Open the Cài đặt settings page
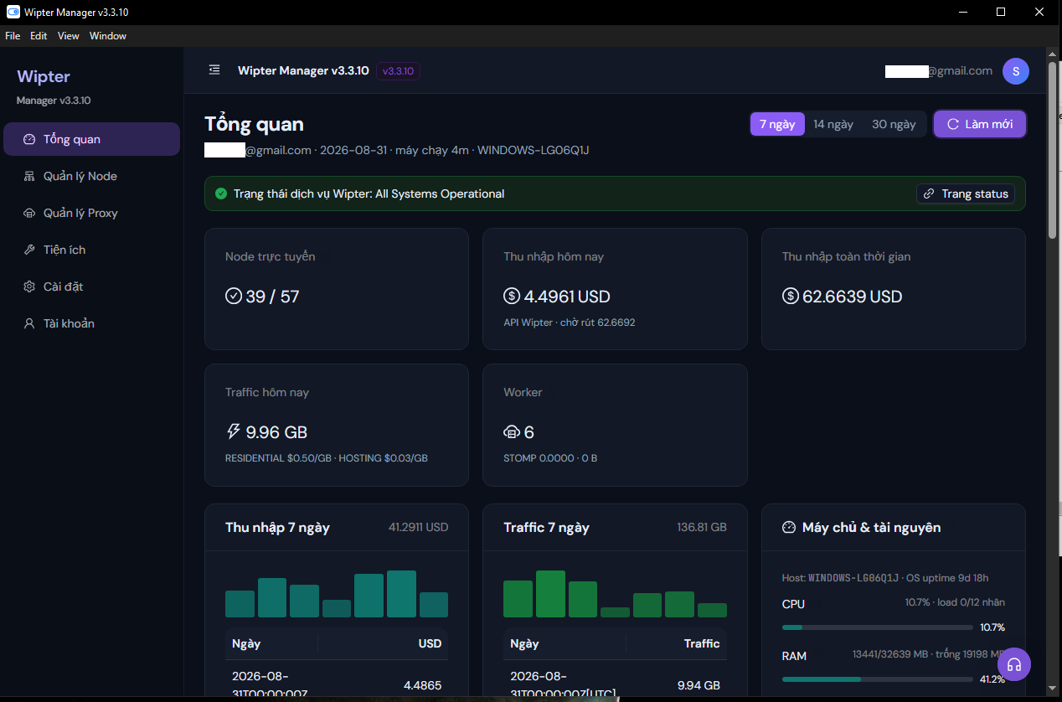Viewport: 1062px width, 702px height. click(x=91, y=286)
